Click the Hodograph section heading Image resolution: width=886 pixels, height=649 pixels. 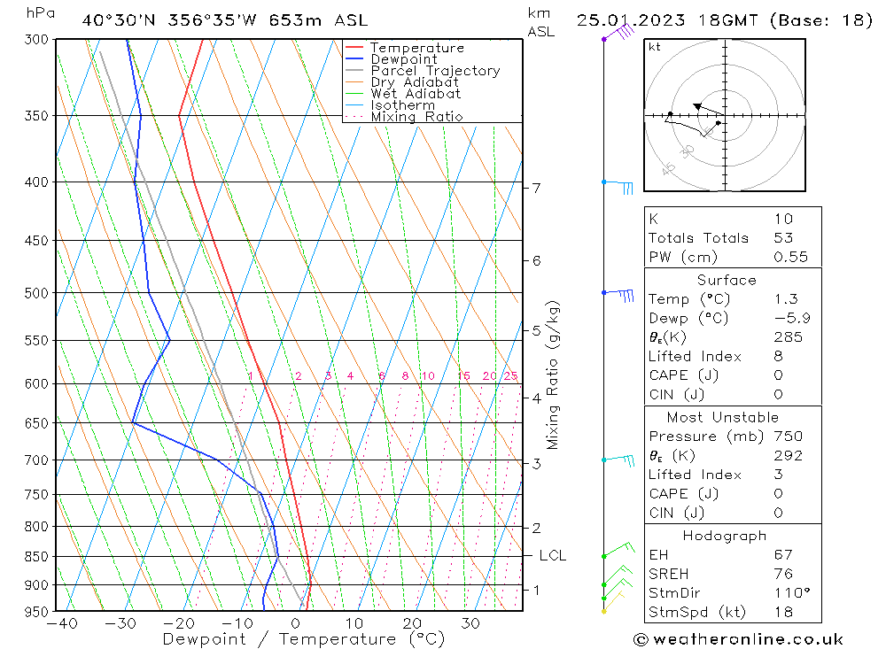(x=725, y=536)
